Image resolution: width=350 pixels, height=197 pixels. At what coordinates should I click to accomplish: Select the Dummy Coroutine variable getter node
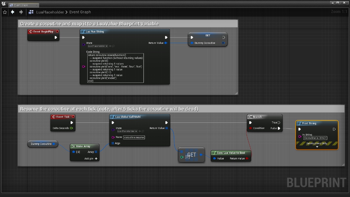coord(41,144)
